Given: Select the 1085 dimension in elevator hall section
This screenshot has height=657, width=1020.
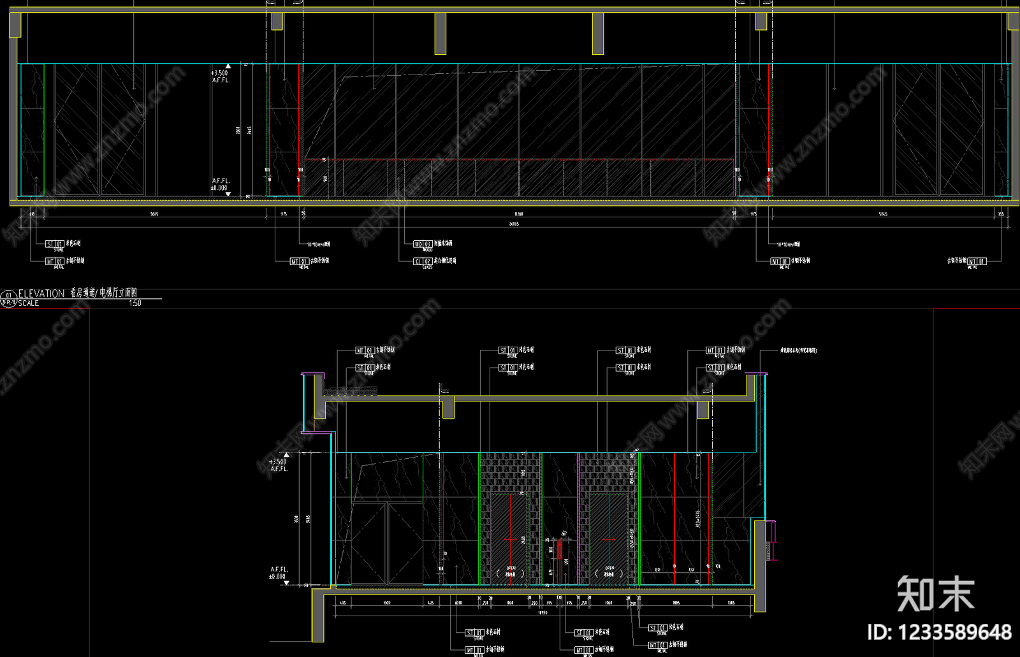Looking at the screenshot, I should (x=731, y=603).
